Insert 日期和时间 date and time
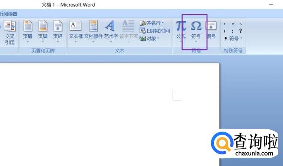 tap(155, 31)
